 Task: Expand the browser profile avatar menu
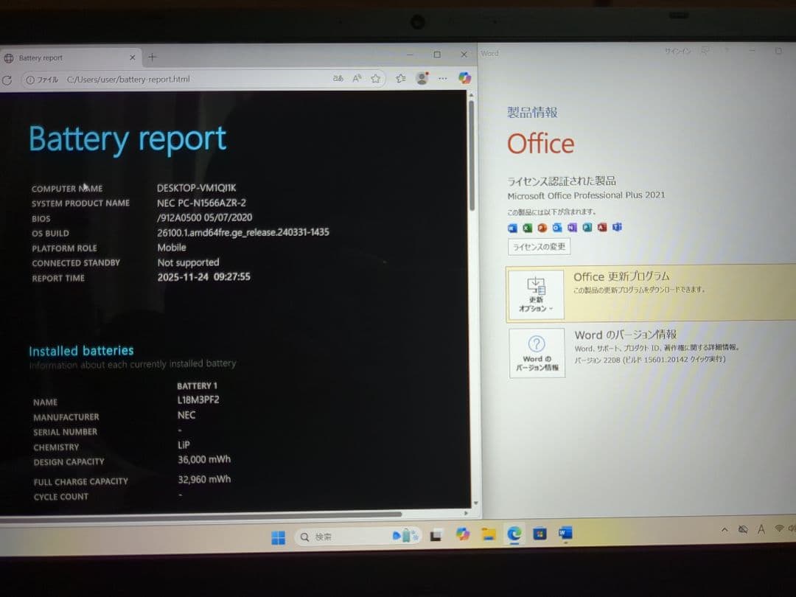[421, 78]
